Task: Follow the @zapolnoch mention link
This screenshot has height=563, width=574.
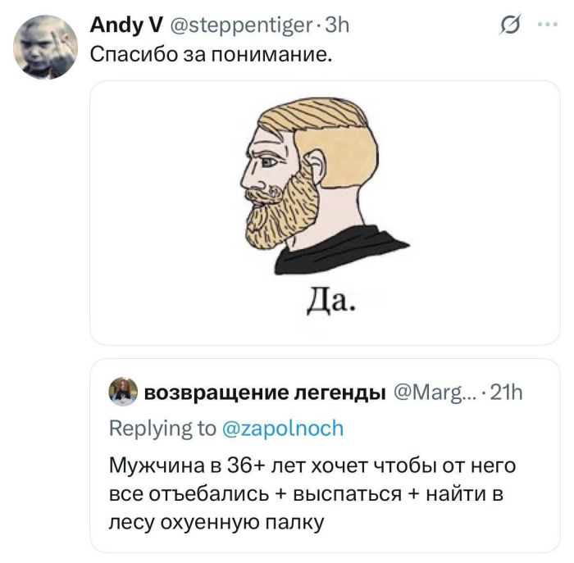Action: 277,429
